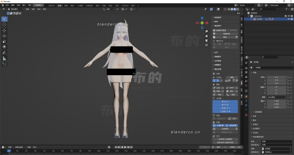Image resolution: width=294 pixels, height=155 pixels.
Task: Collapse the Collection tree row
Action: [x=249, y=16]
